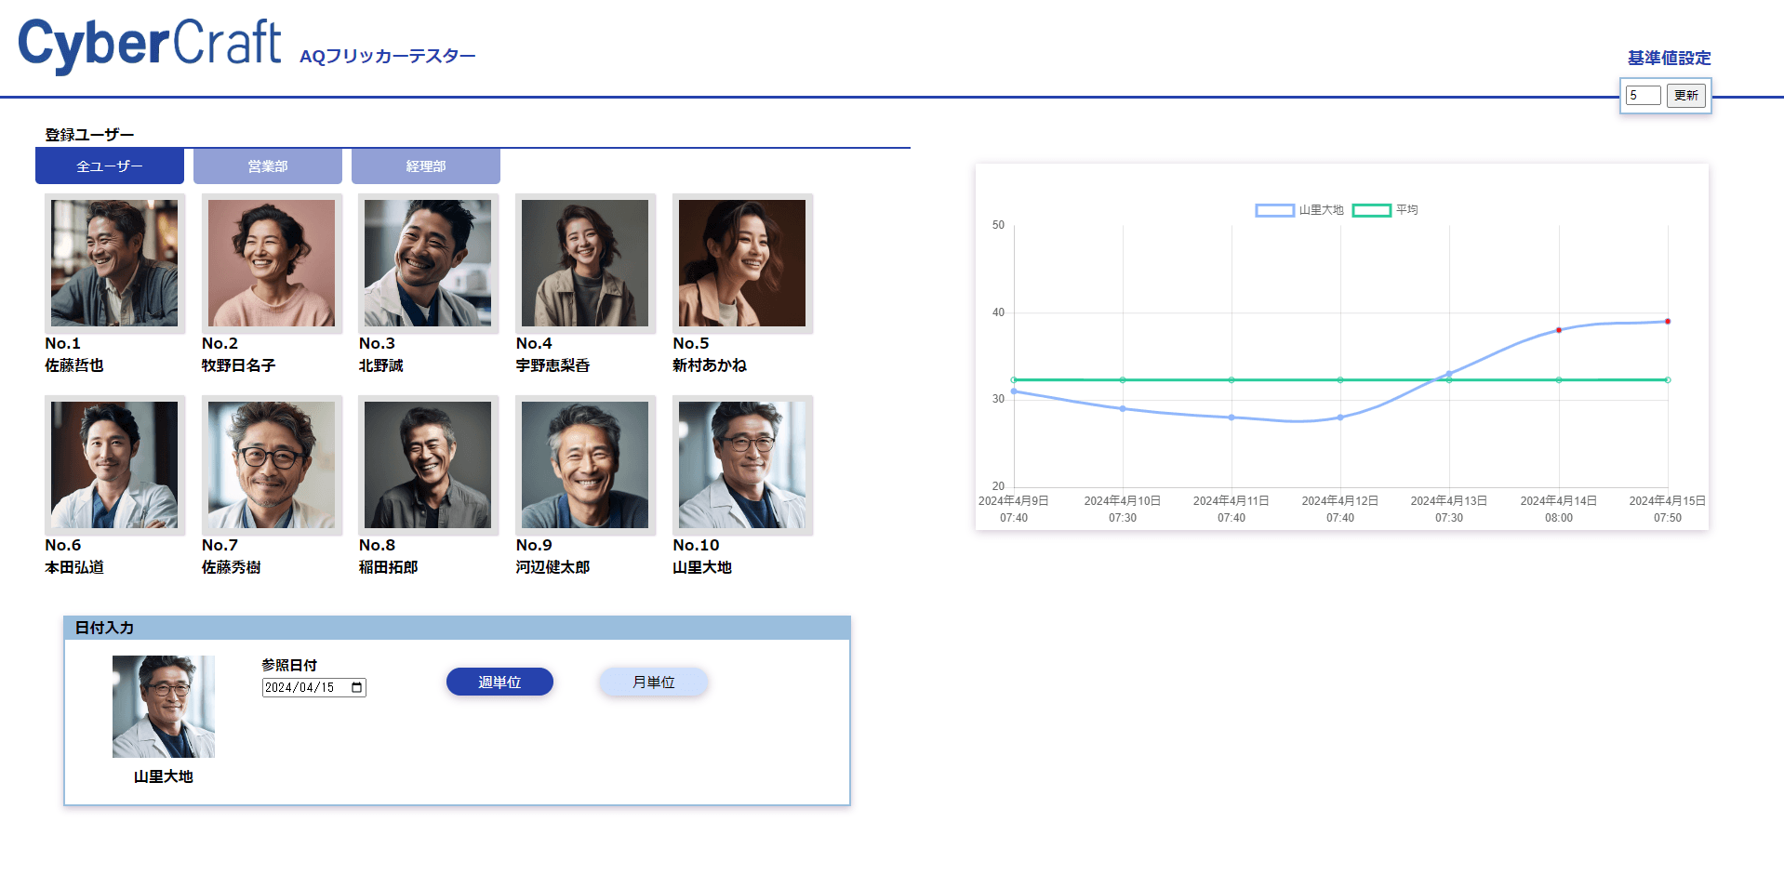Open the calendar picker icon in date field
This screenshot has height=875, width=1784.
(357, 687)
